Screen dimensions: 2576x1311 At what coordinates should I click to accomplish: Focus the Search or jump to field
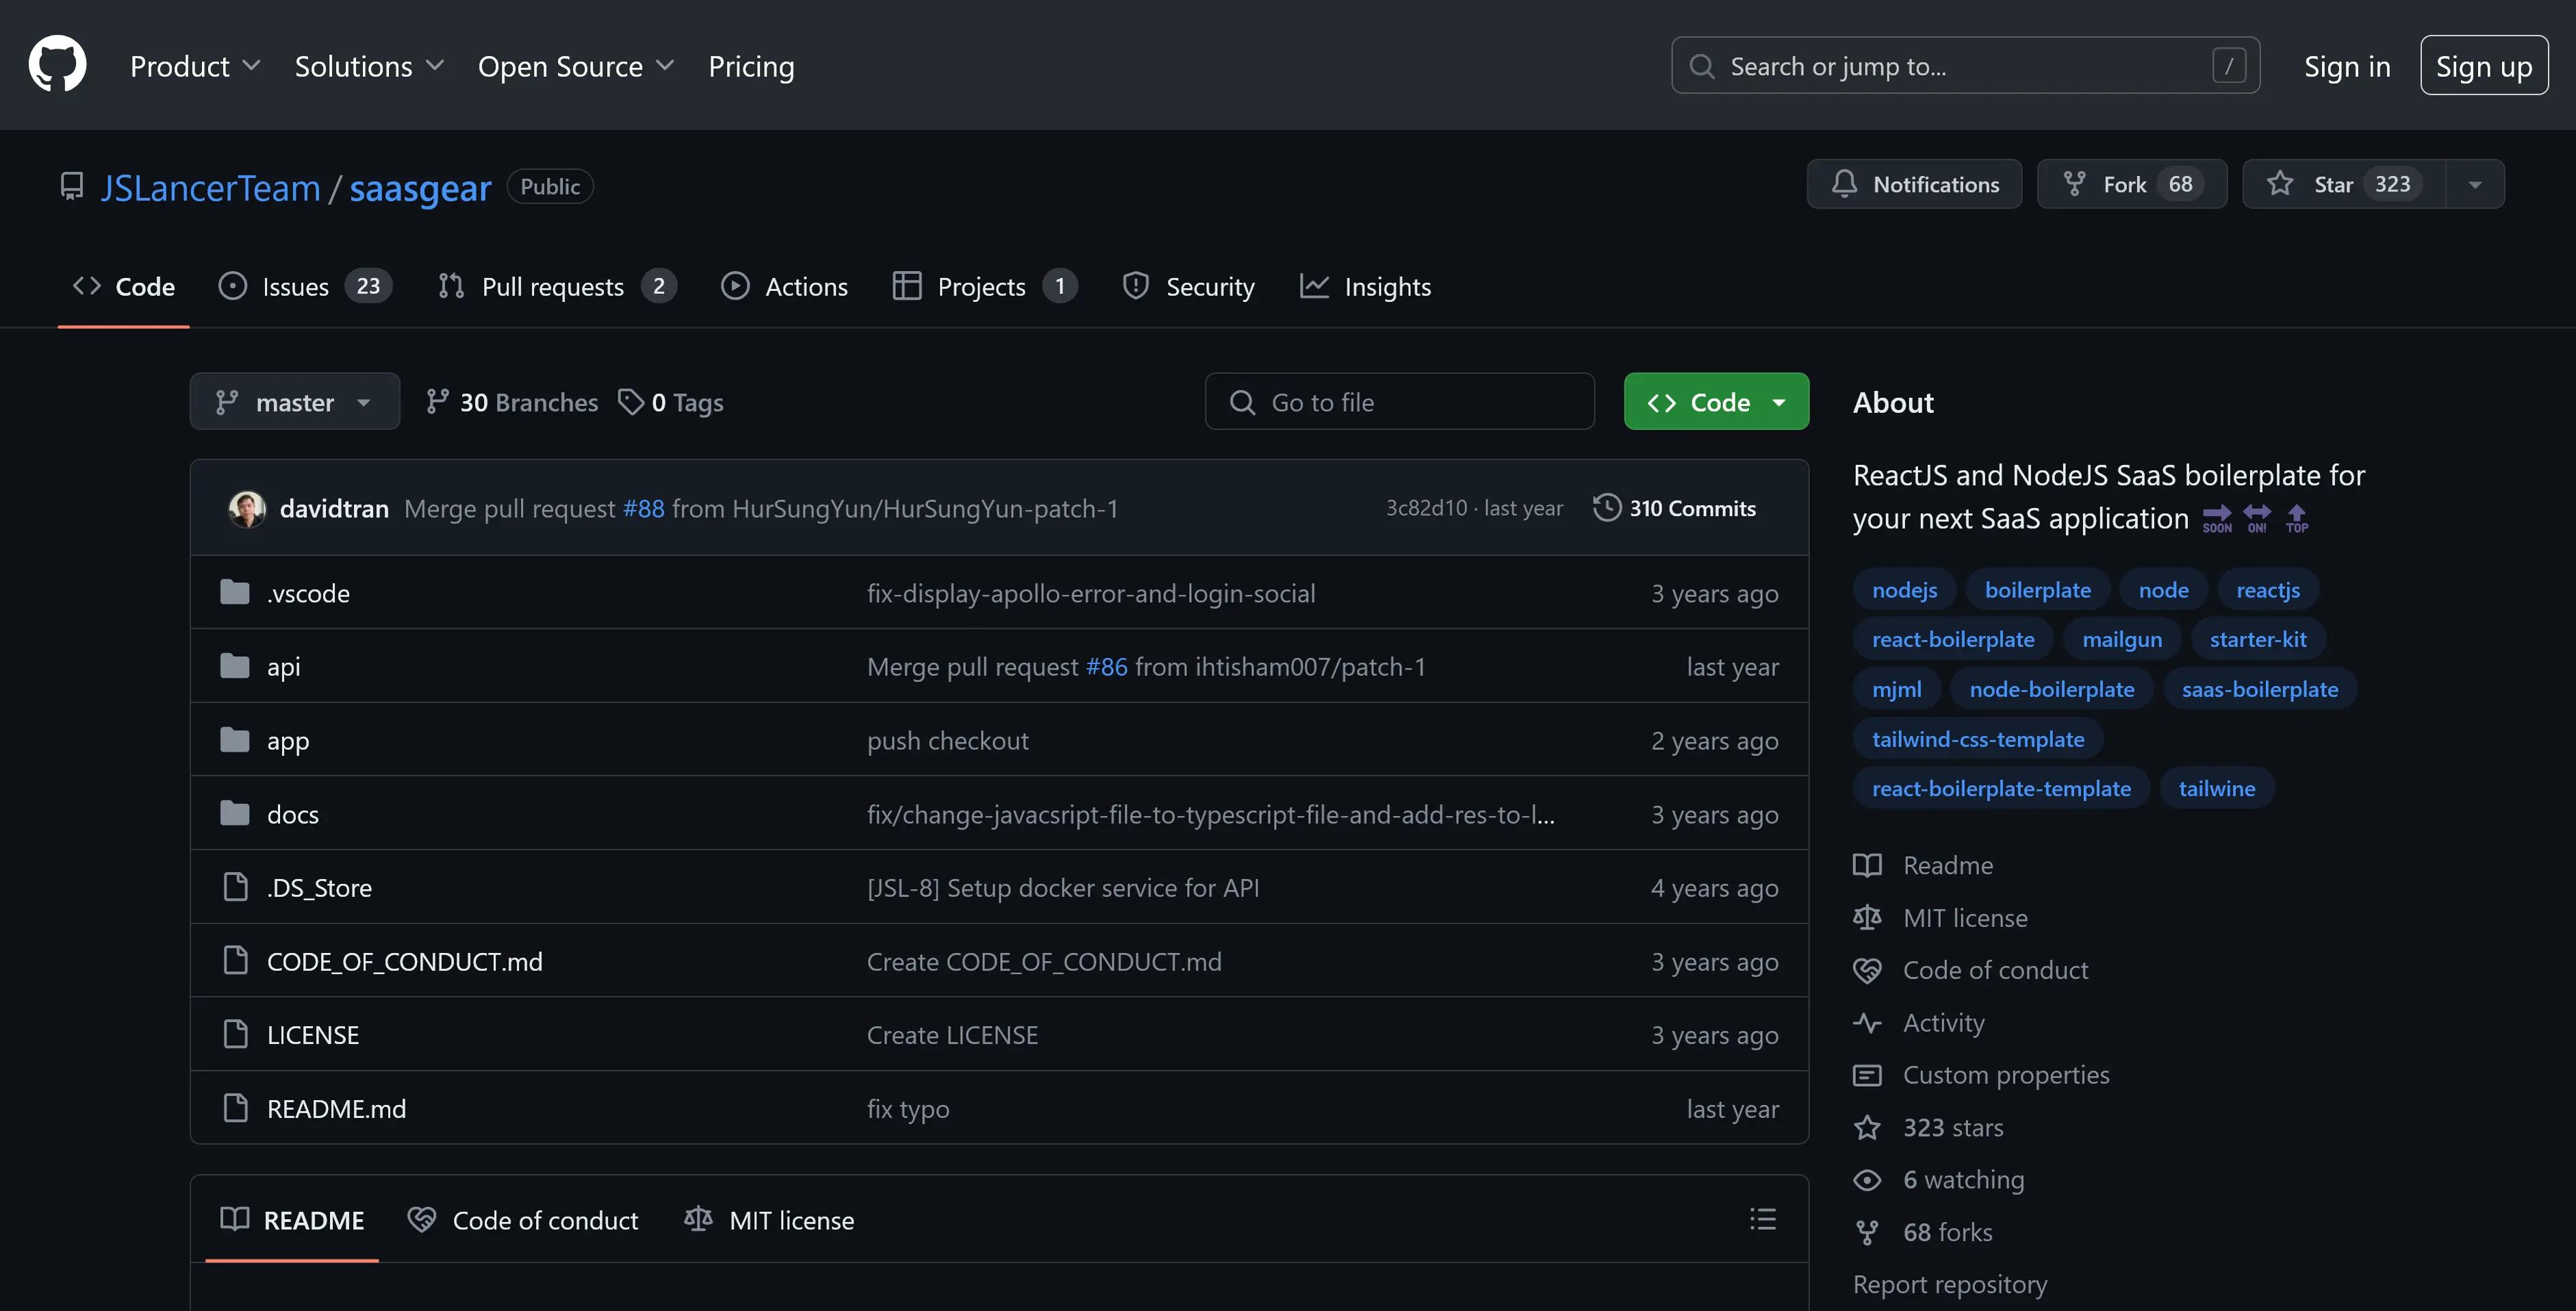pos(1965,66)
